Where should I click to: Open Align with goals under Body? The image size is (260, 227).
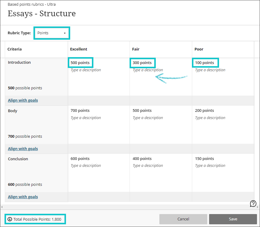coord(23,149)
